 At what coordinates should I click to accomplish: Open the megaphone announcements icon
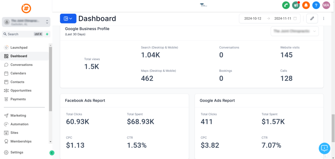296,5
